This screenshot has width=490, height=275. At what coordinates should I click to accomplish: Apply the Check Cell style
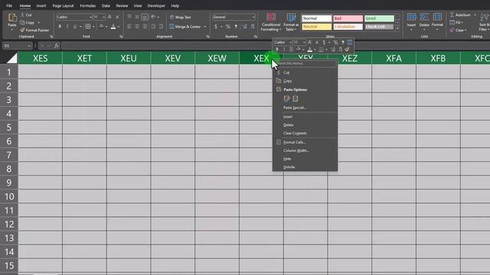coord(379,27)
